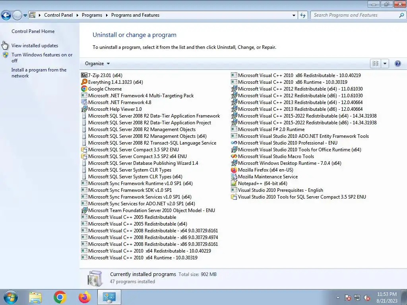Click the Control Panel breadcrumb
Viewport: 407px width, 305px height.
pos(58,15)
